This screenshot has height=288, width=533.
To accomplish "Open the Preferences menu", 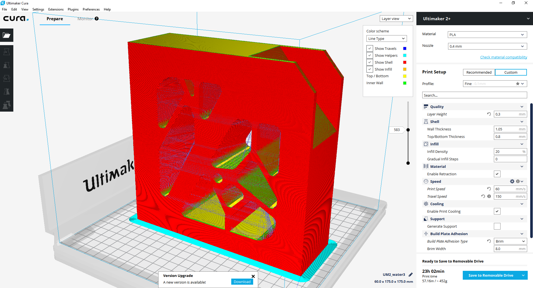I will 91,9.
